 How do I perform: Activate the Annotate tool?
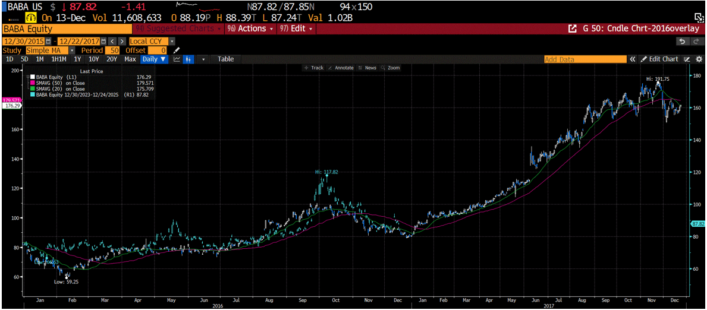click(341, 68)
